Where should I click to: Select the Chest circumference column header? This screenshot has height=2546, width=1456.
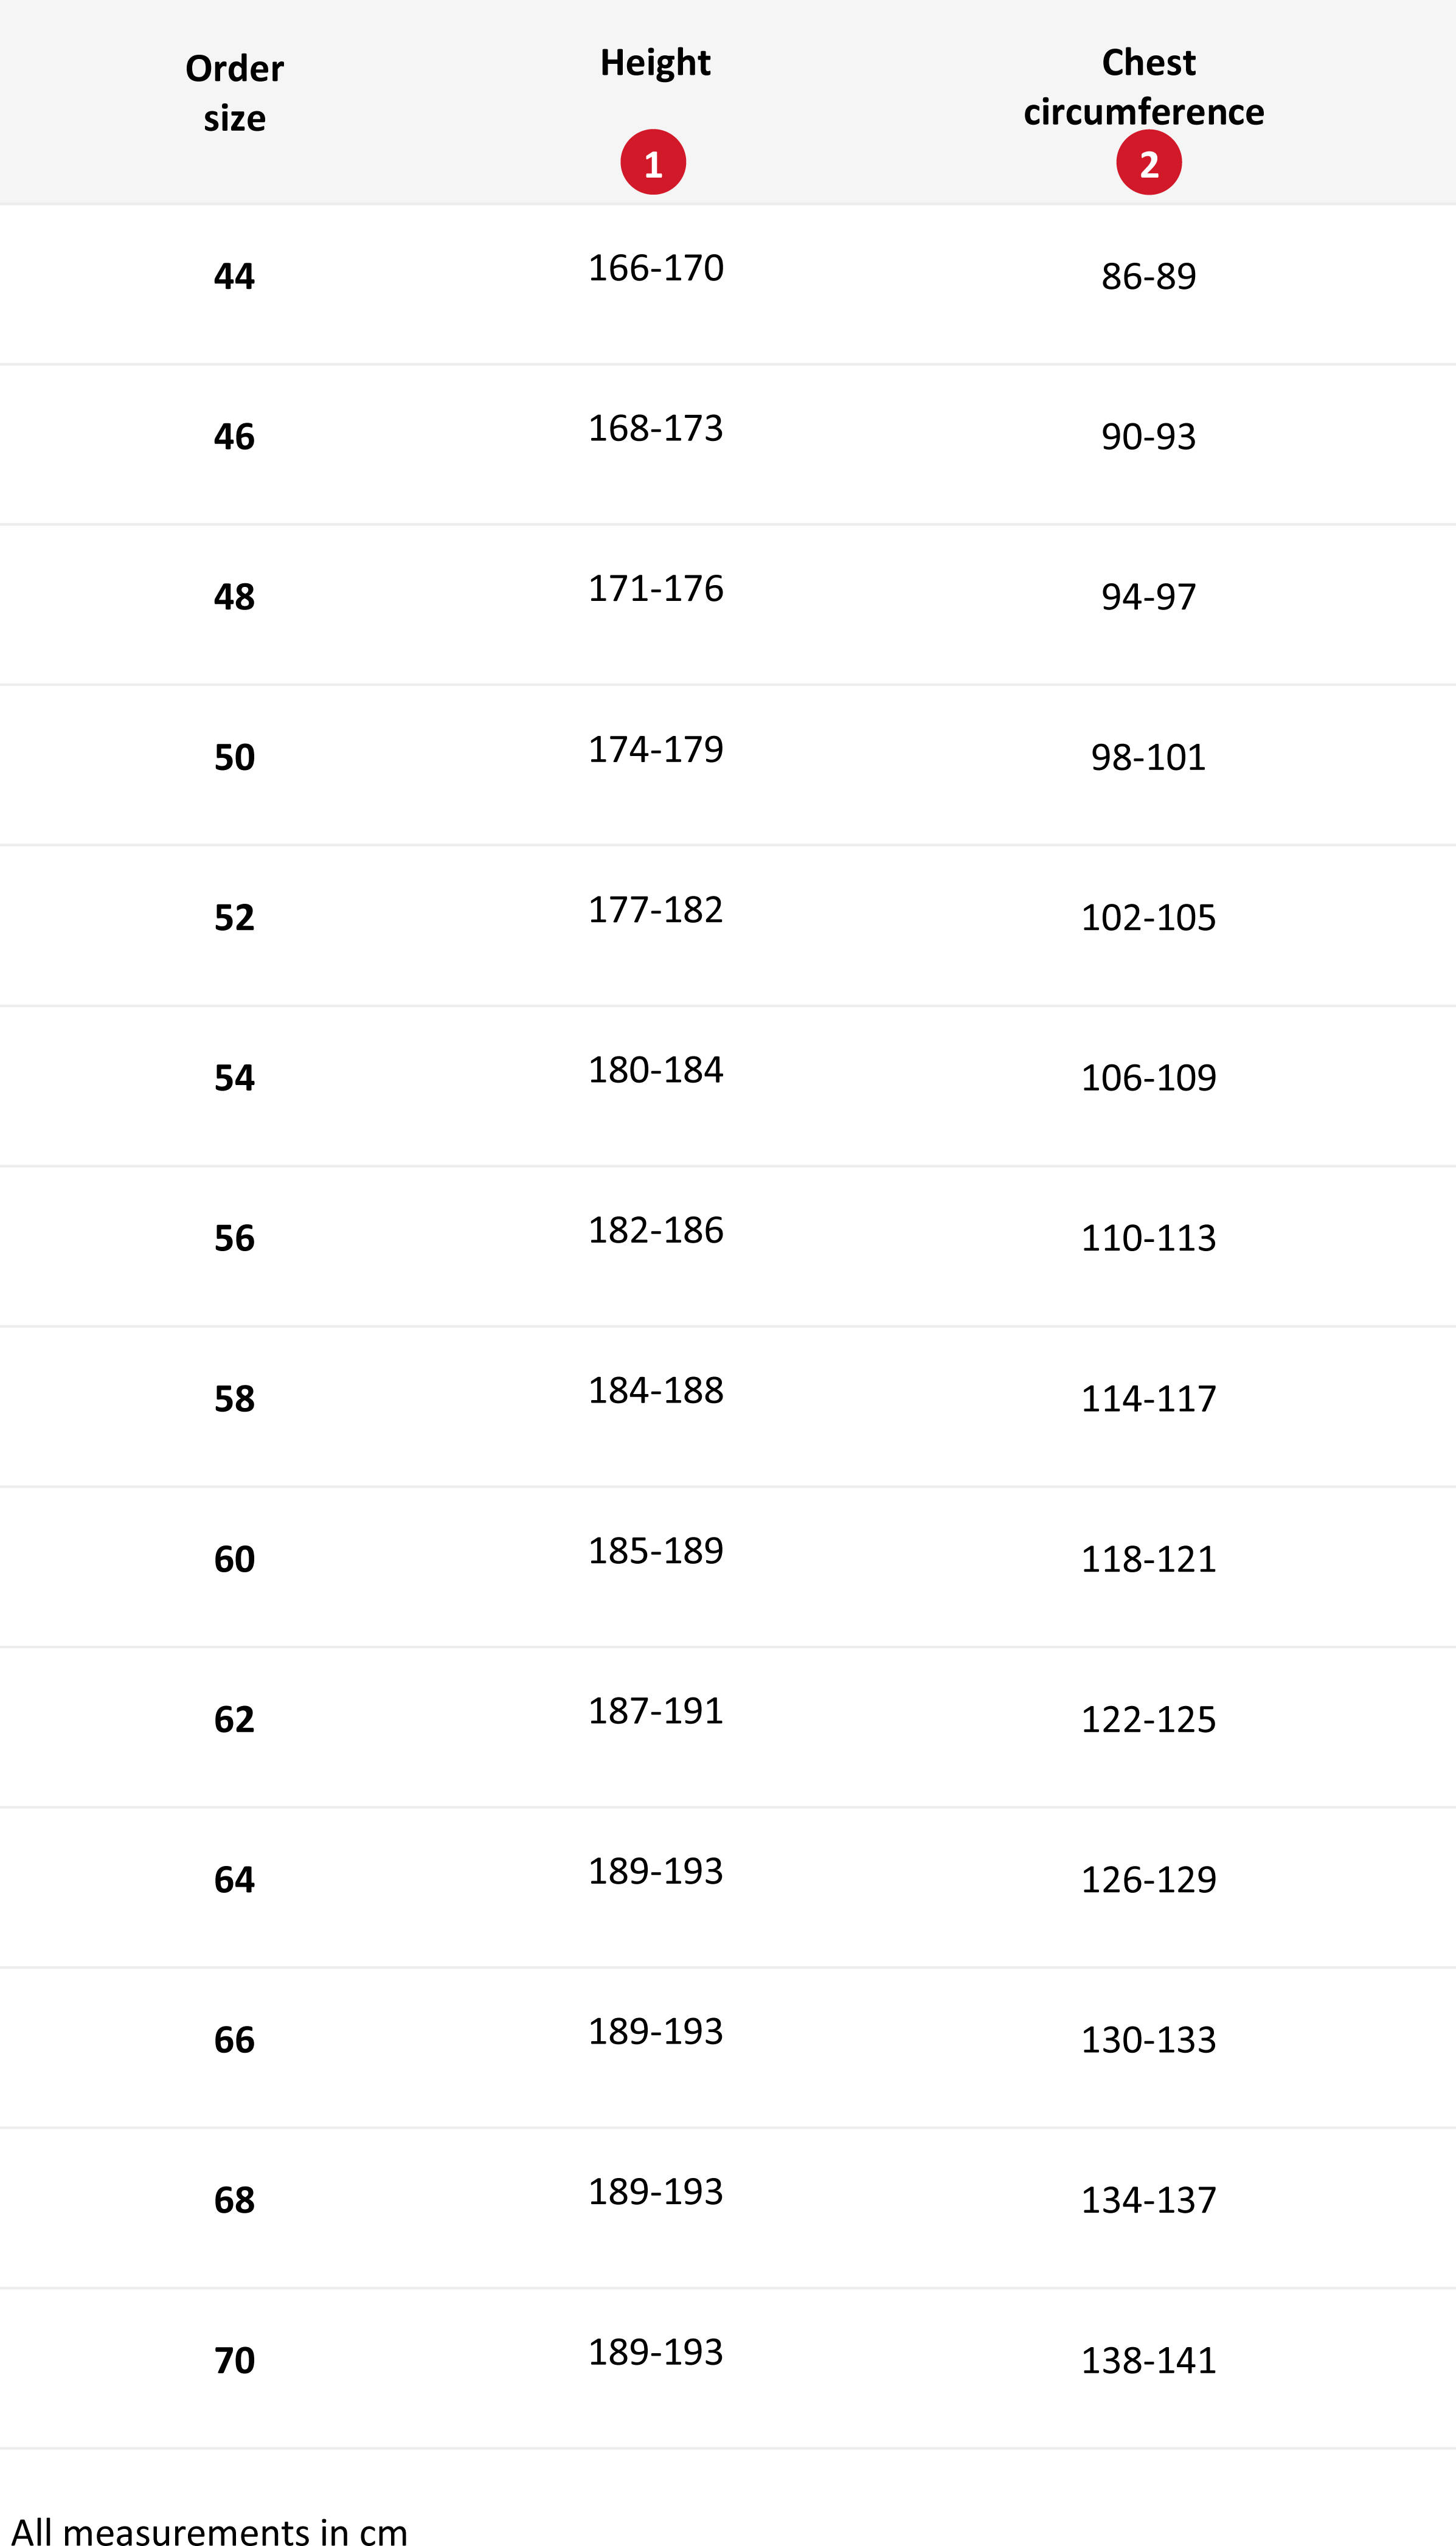(x=1144, y=87)
